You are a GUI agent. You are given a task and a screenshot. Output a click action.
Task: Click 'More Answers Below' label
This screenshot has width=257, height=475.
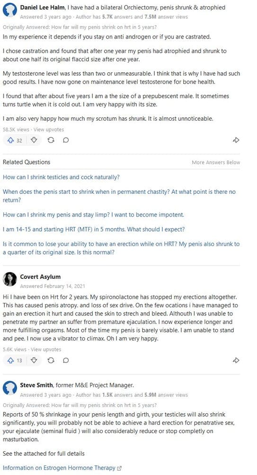tap(216, 162)
